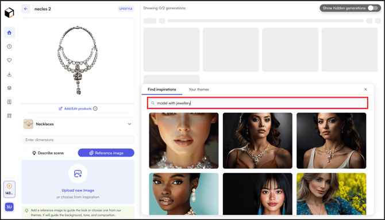
Task: Open the history clock sidebar icon
Action: pos(9,47)
